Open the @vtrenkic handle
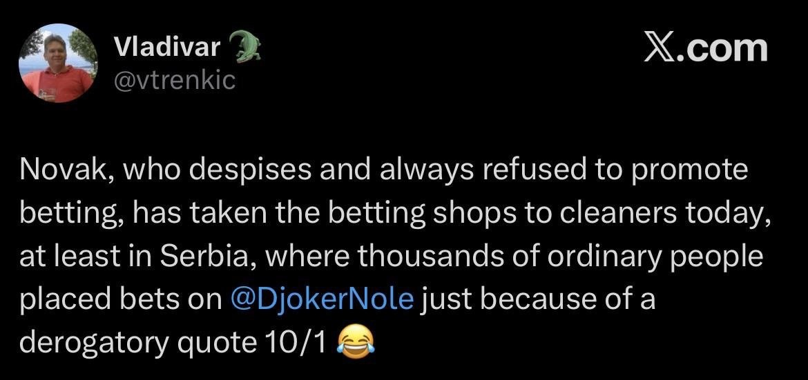 (x=173, y=80)
